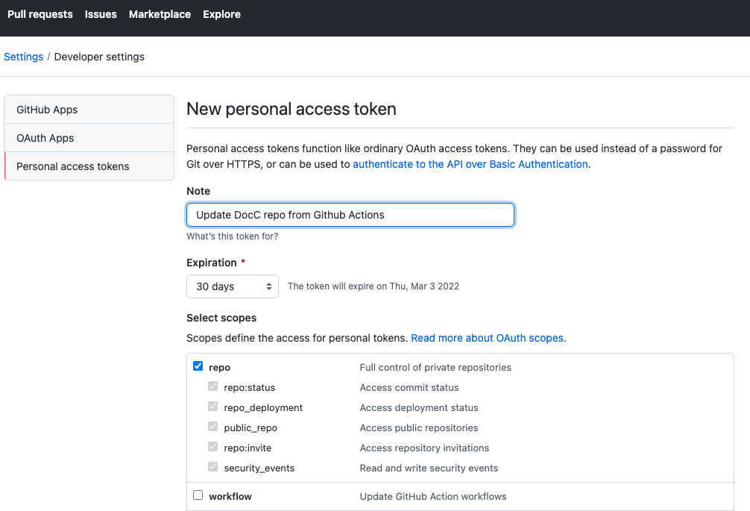Toggle the repo:status checkbox
The width and height of the screenshot is (750, 511).
tap(213, 386)
